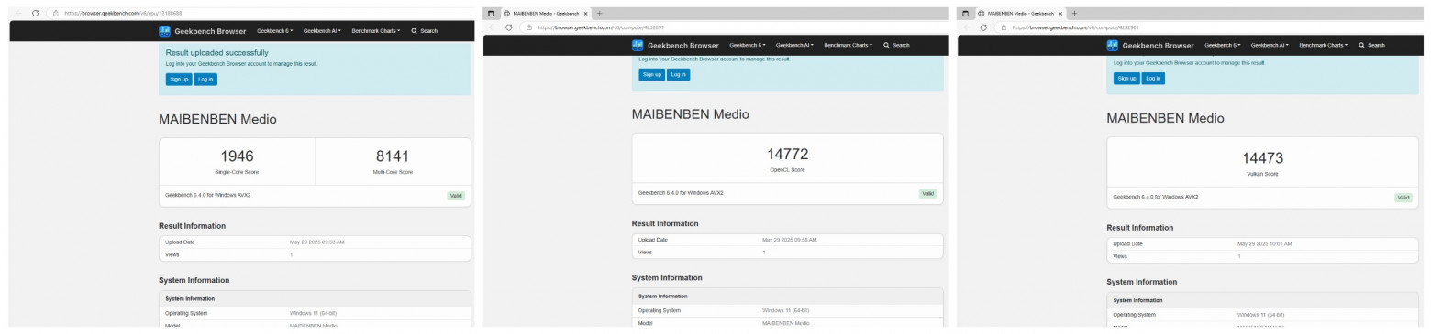The image size is (1431, 334).
Task: Reload the Vulkan result page in right window
Action: [x=984, y=27]
